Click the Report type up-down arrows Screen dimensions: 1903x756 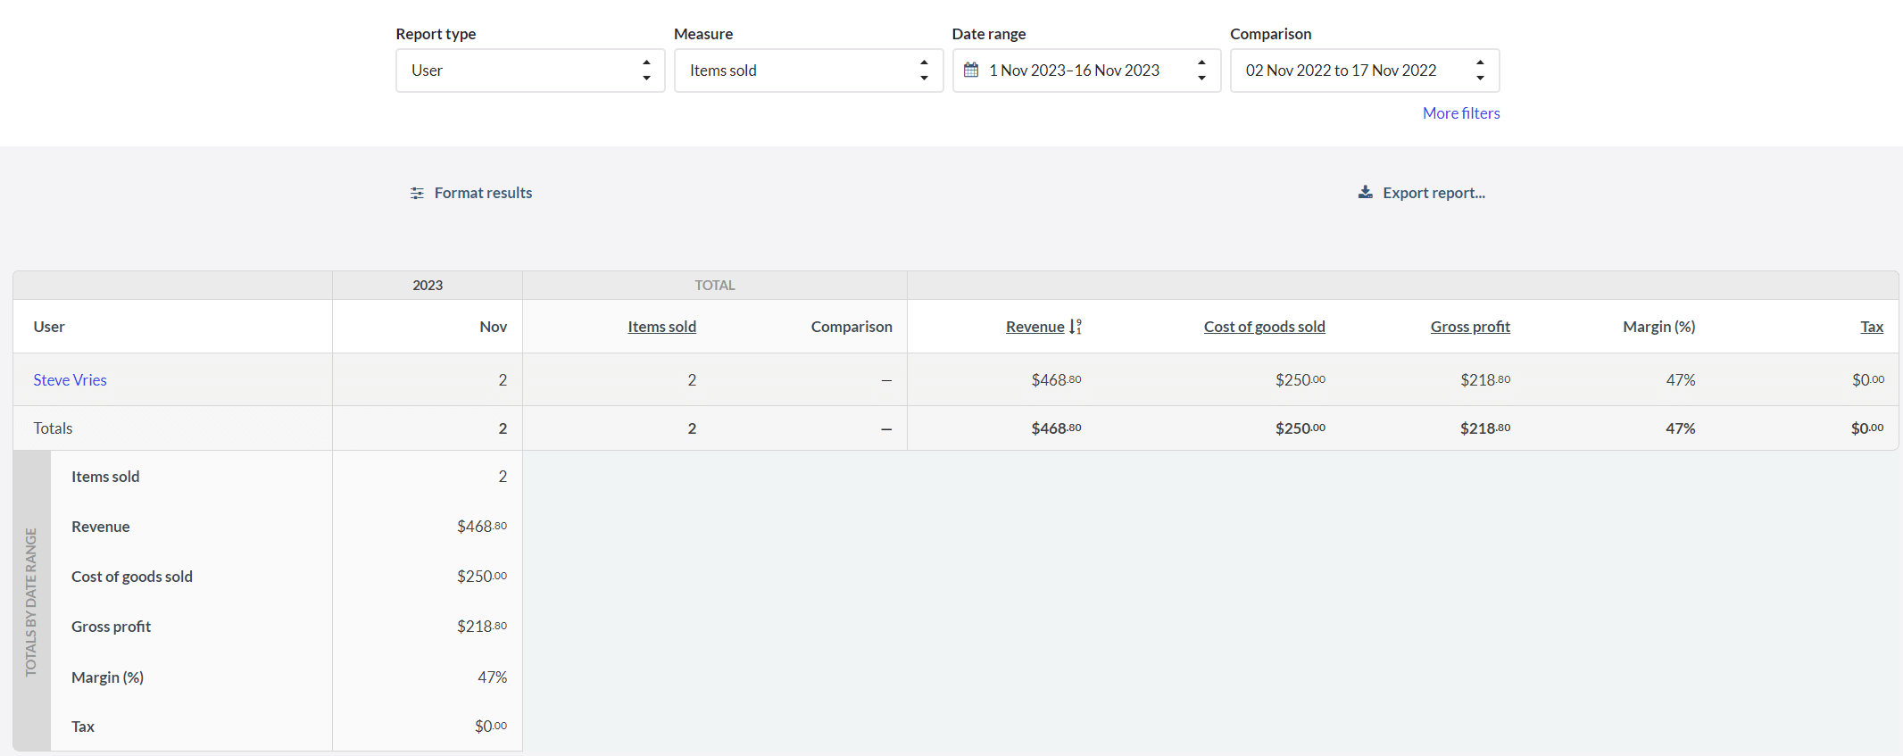[646, 71]
